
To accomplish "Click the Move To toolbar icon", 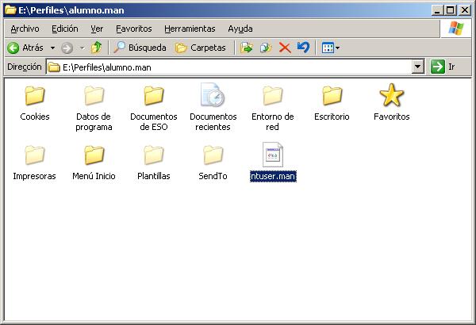I will coord(247,48).
